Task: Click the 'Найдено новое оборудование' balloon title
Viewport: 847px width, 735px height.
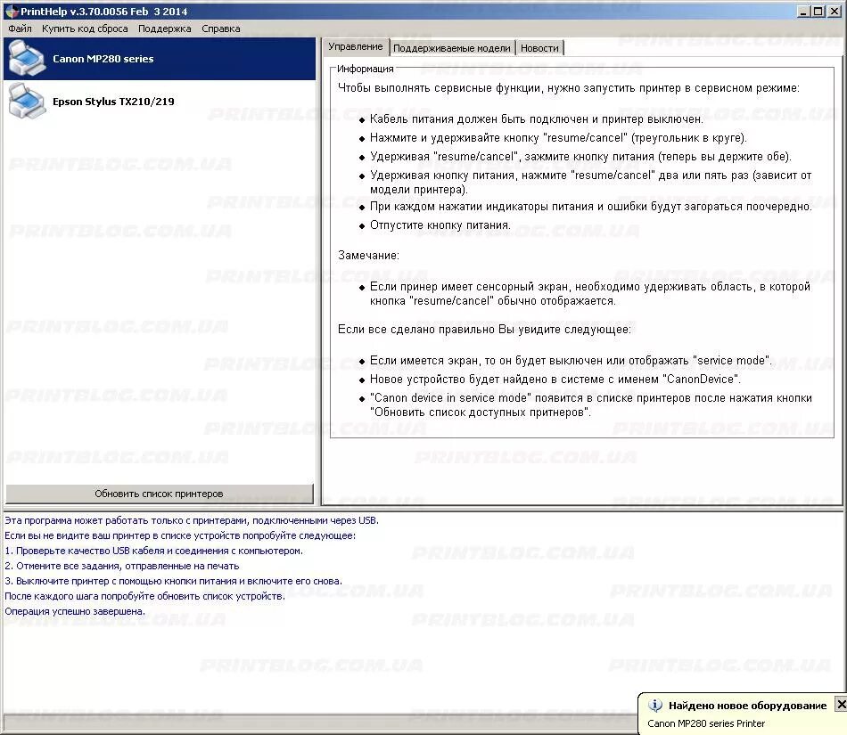Action: [748, 706]
